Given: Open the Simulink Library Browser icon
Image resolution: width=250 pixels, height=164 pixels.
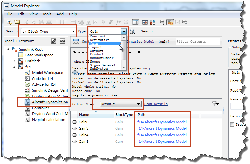Looking at the screenshot, I should tap(152, 22).
